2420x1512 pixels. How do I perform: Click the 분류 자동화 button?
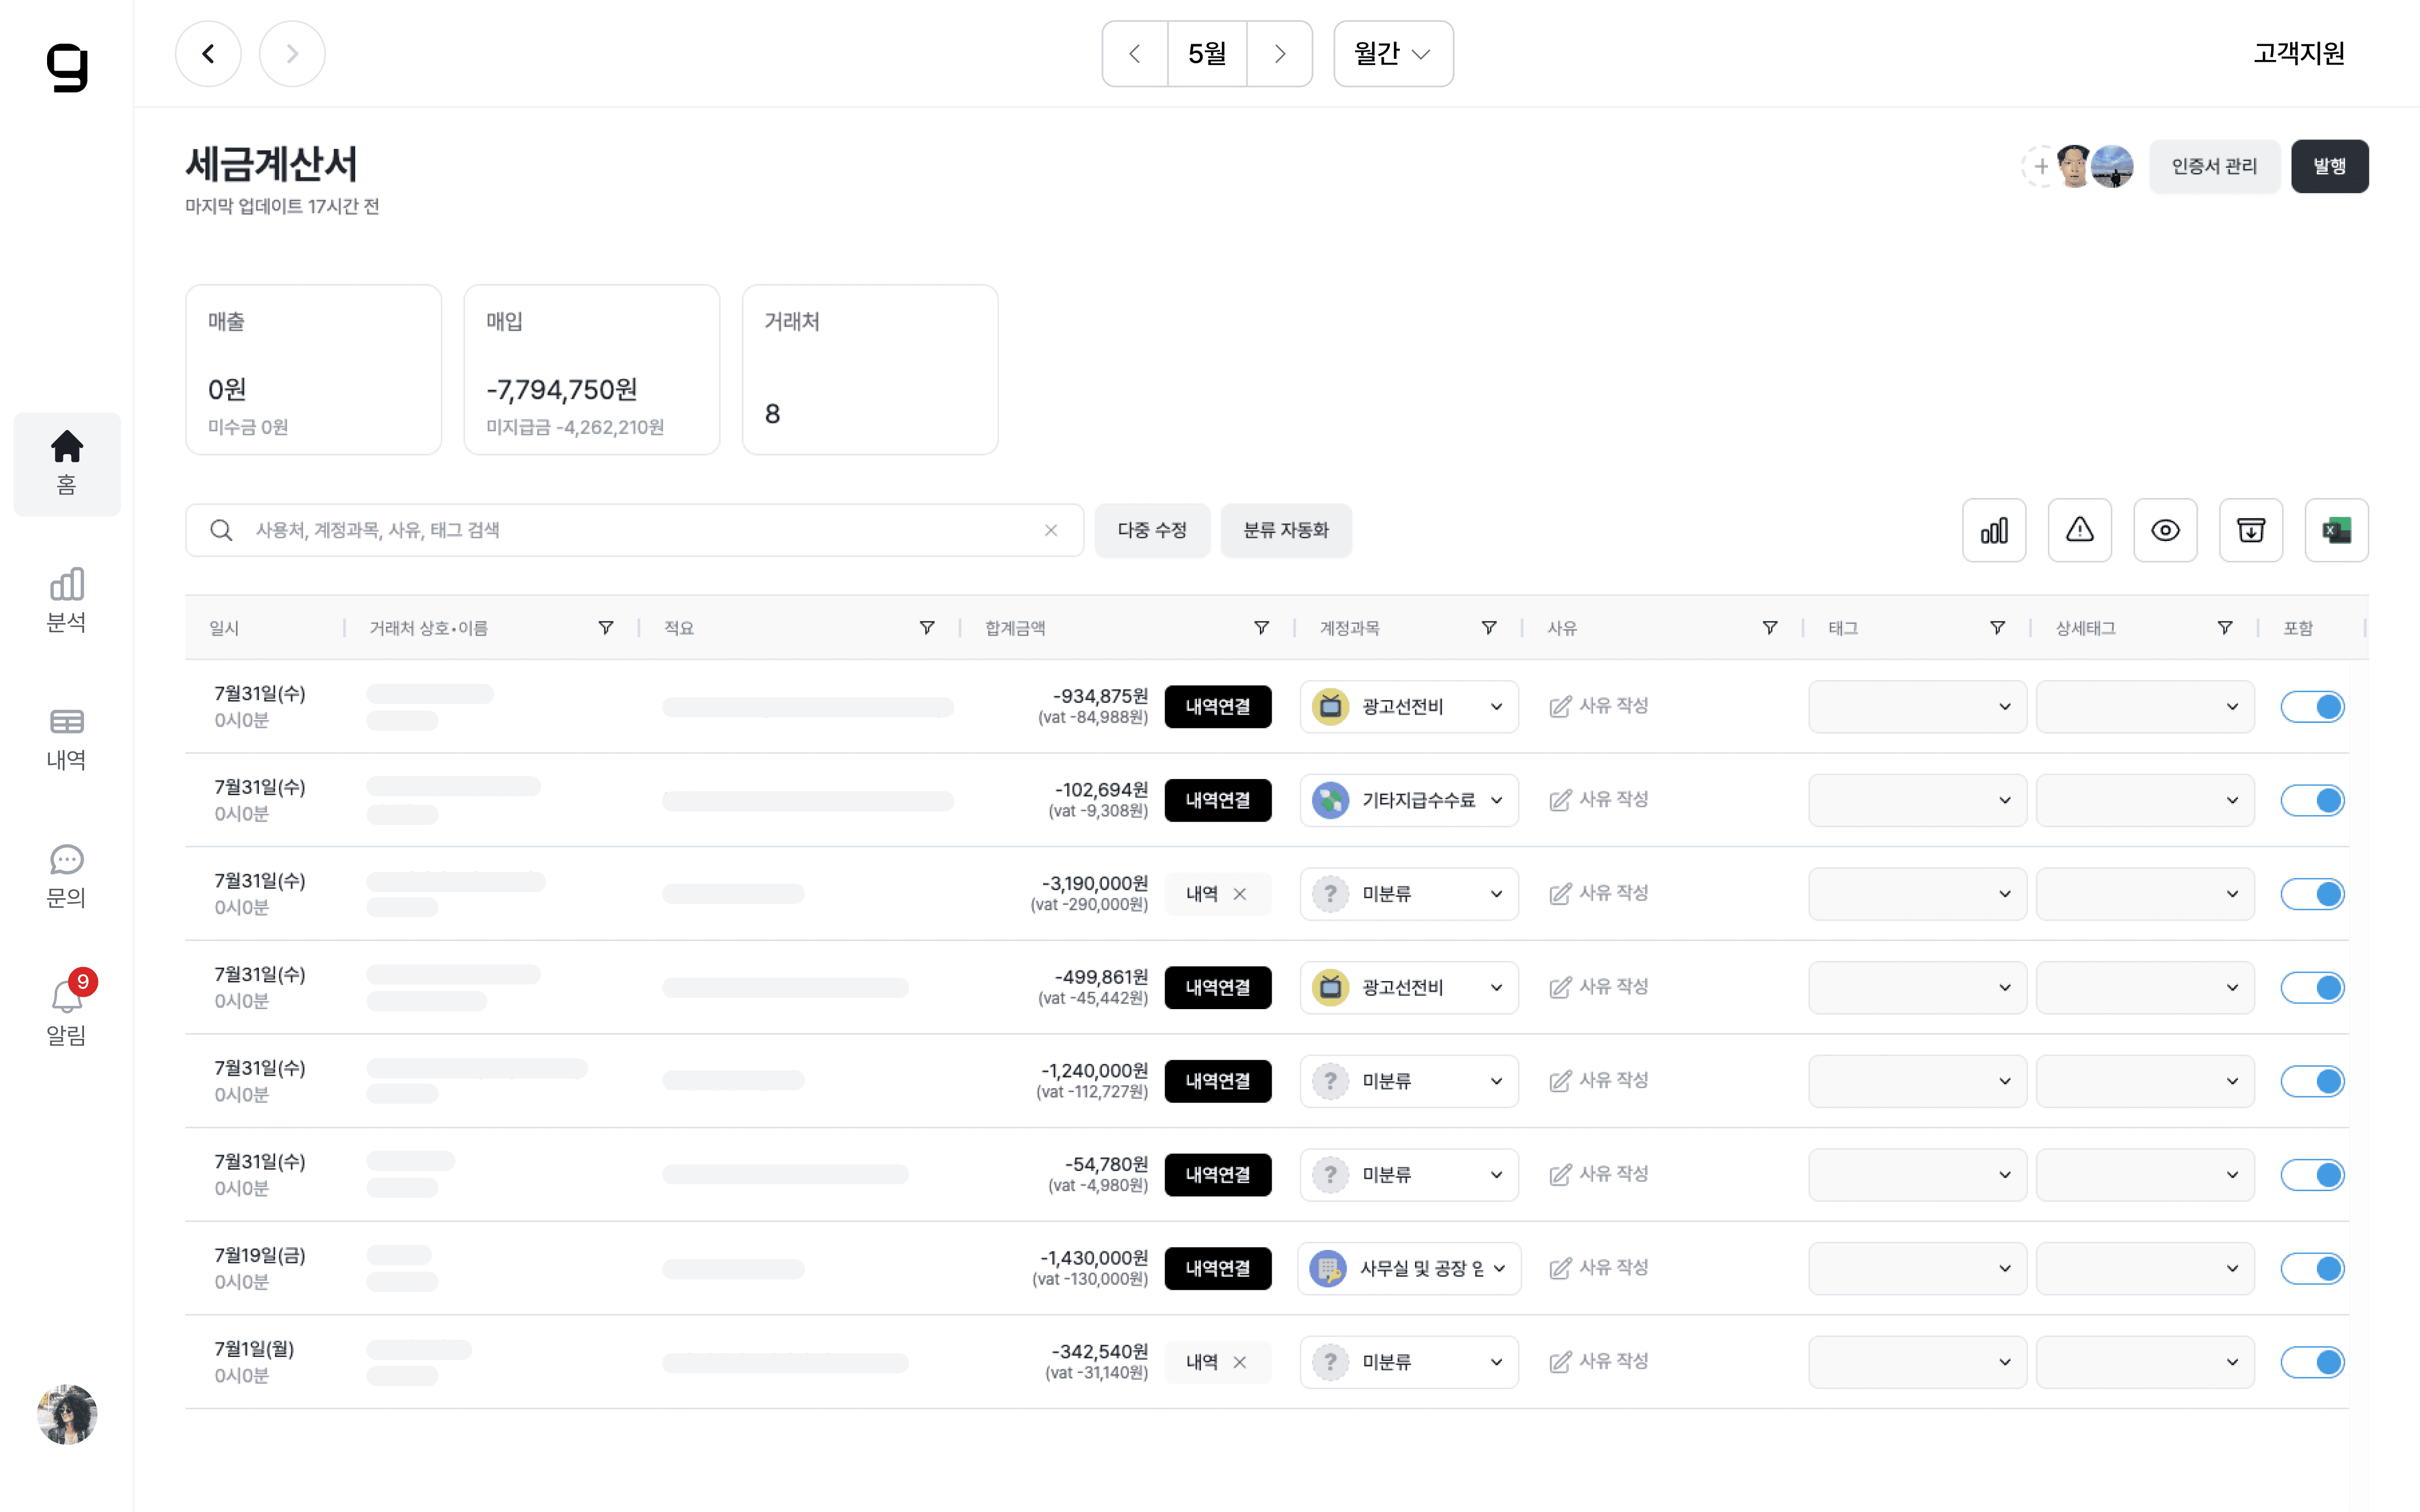tap(1285, 530)
